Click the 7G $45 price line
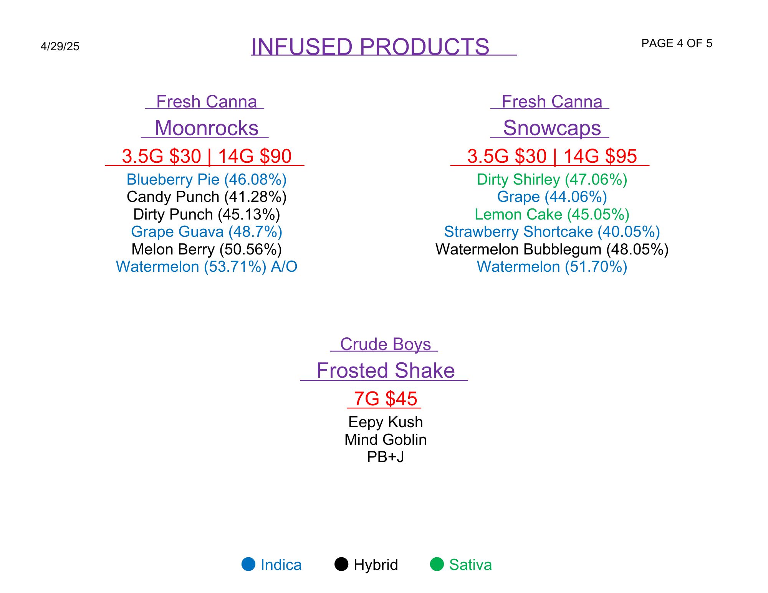 pyautogui.click(x=386, y=399)
